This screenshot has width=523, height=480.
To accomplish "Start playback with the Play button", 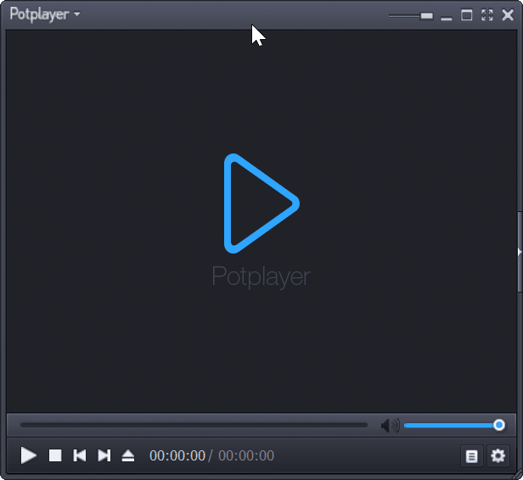I will point(28,455).
